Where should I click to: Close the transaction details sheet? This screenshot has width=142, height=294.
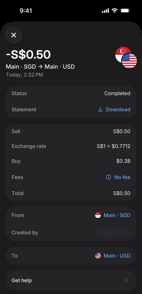(x=14, y=35)
